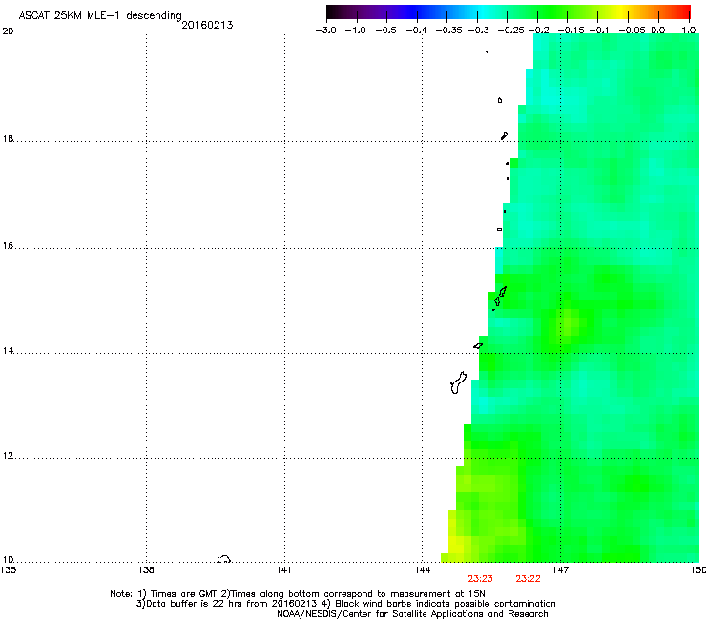Click the longitude label 138

coord(146,570)
